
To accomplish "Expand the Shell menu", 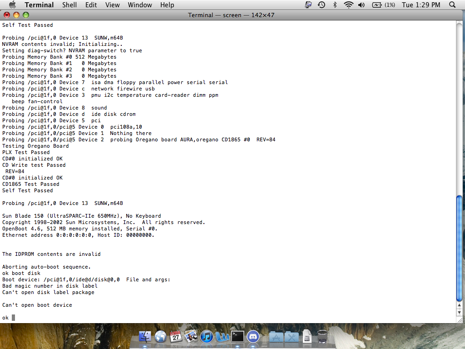I will pyautogui.click(x=69, y=5).
